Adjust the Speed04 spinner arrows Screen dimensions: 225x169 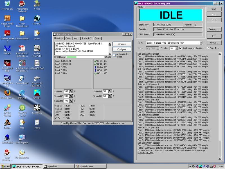point(110,91)
